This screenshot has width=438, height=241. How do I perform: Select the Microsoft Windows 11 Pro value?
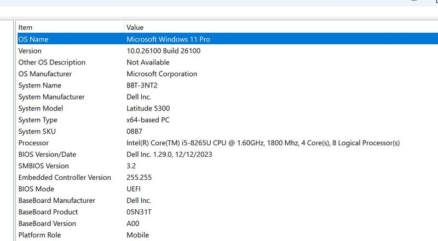tap(168, 39)
